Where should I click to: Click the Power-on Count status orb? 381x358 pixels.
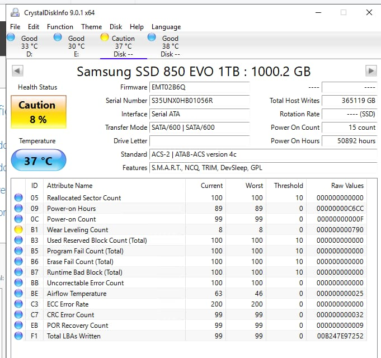click(x=18, y=219)
